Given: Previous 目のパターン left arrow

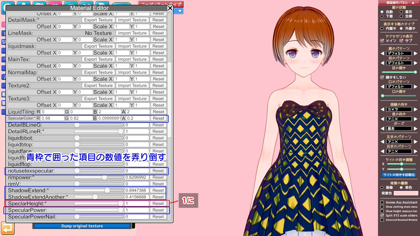Looking at the screenshot, I should point(383,63).
